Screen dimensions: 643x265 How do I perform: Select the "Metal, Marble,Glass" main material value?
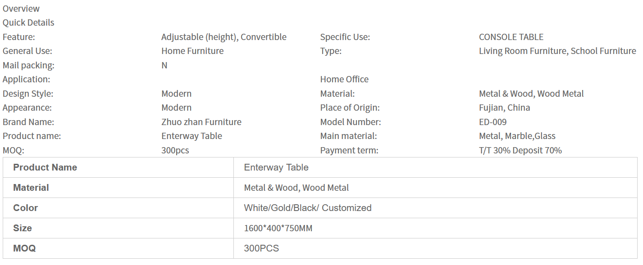517,136
